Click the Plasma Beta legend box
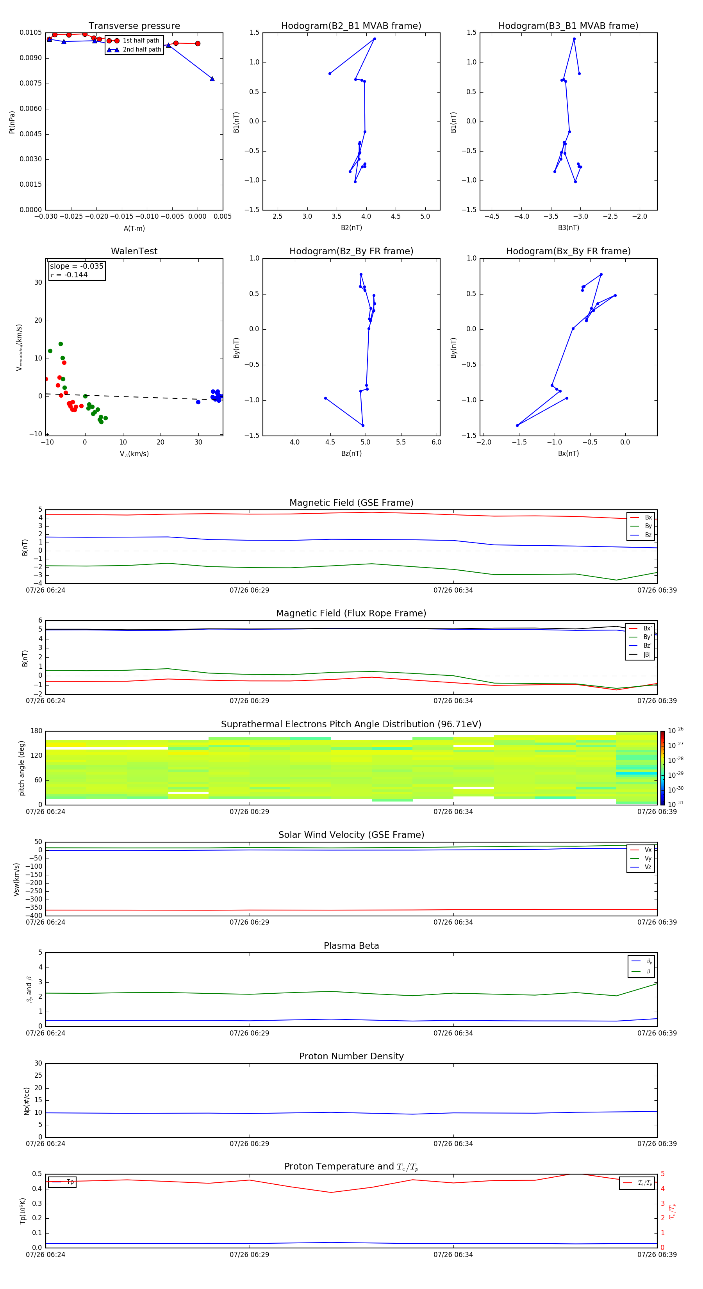This screenshot has width=703, height=1289. [x=641, y=966]
